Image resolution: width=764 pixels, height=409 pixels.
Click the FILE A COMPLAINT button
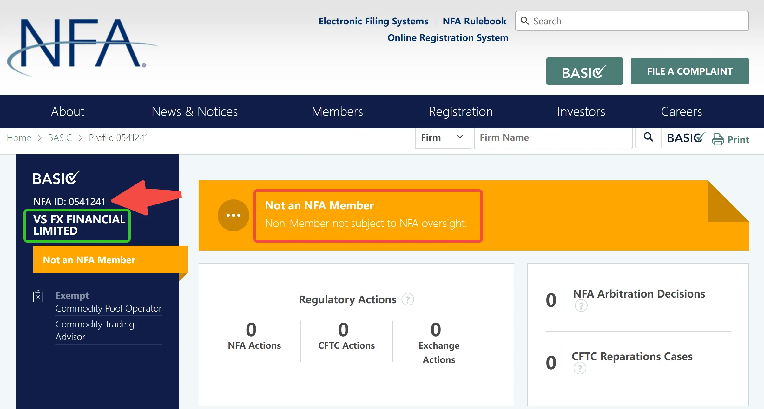point(690,71)
